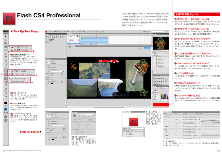The height and width of the screenshot is (152, 222).
Task: Select the 3D Rotation tool in tools strip
Action: (6, 47)
